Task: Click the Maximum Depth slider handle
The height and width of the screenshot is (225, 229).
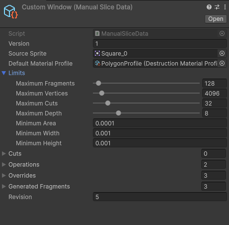Action: tap(118, 113)
